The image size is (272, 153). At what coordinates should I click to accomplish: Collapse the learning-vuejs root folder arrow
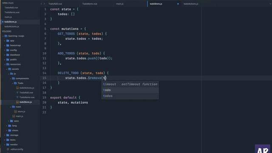(3, 36)
